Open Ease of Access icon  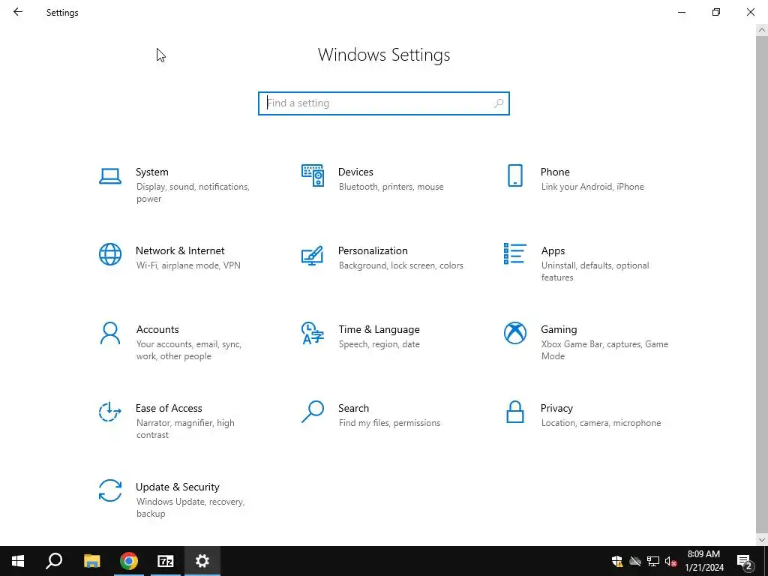coord(110,412)
